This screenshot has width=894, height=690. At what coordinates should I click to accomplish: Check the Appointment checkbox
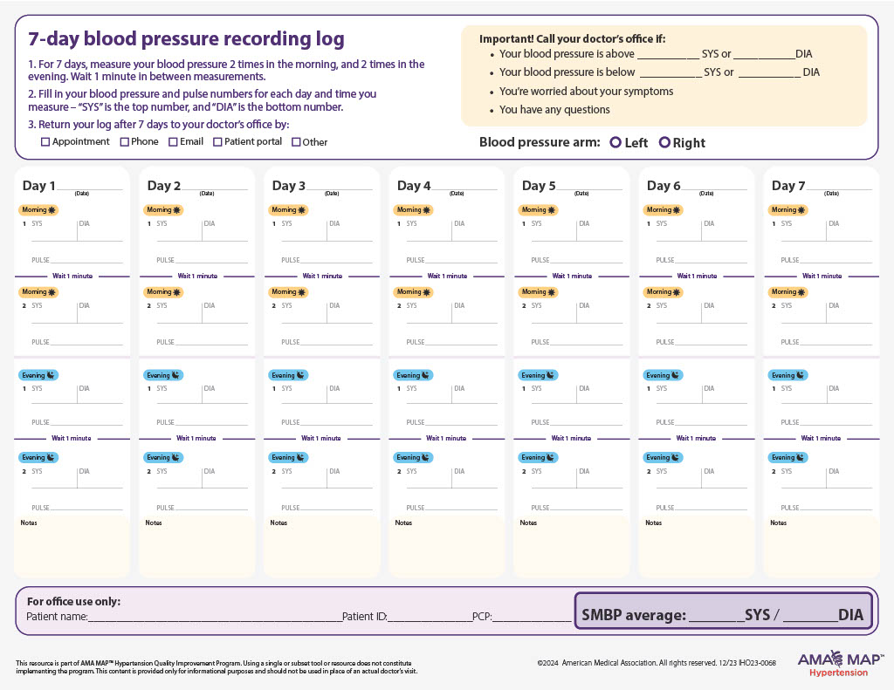pos(45,142)
